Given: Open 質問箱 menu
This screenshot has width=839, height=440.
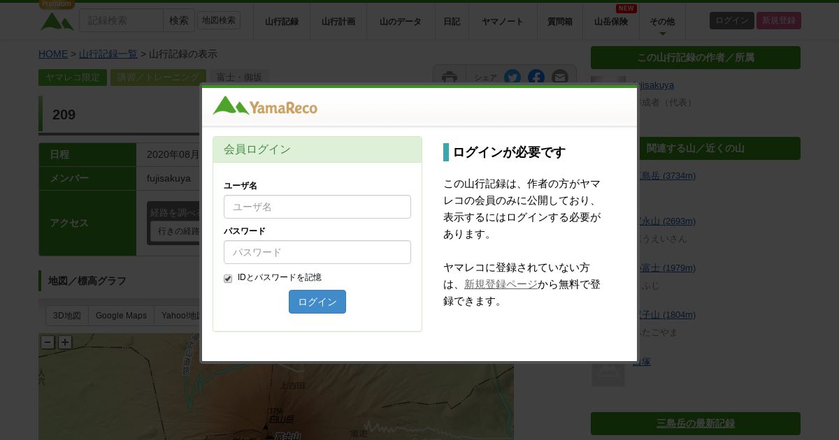Looking at the screenshot, I should [x=559, y=22].
